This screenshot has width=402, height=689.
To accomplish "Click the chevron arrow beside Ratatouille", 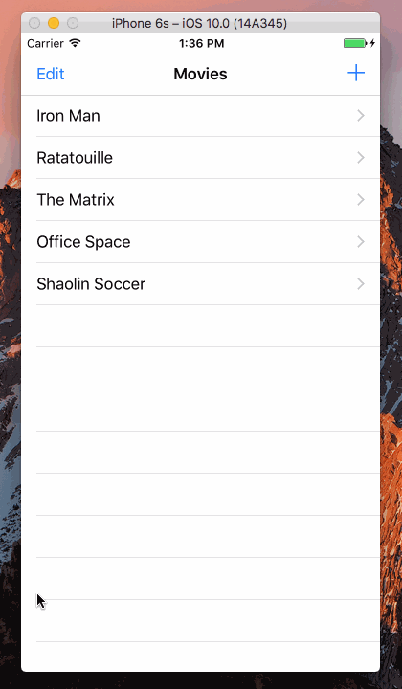I will 361,157.
